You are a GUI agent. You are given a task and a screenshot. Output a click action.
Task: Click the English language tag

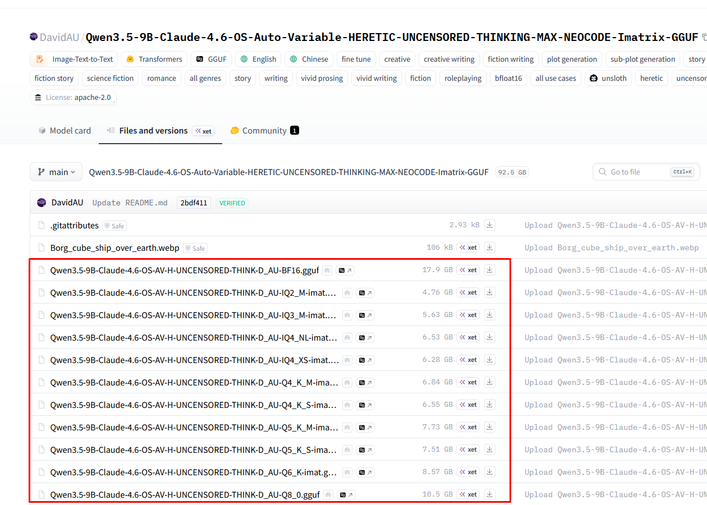pyautogui.click(x=259, y=59)
